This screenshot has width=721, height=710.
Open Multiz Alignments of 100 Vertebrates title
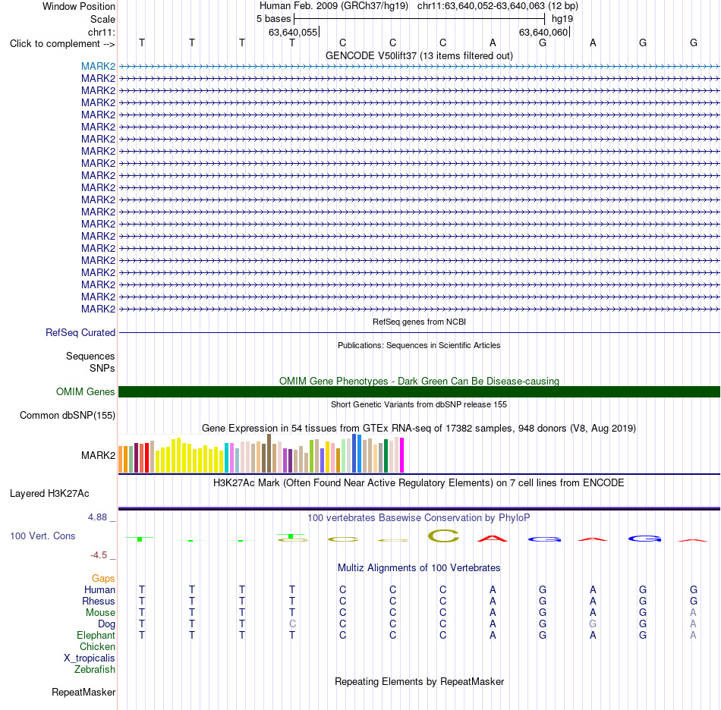pyautogui.click(x=419, y=568)
